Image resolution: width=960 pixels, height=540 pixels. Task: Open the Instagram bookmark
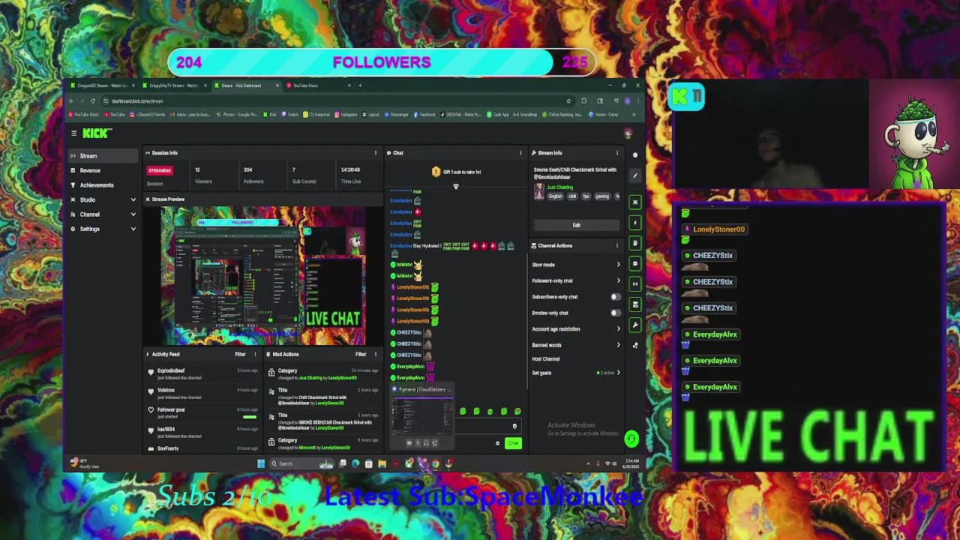[x=346, y=115]
